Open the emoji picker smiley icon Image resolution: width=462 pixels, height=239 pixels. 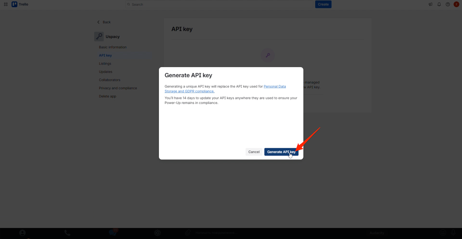[443, 233]
